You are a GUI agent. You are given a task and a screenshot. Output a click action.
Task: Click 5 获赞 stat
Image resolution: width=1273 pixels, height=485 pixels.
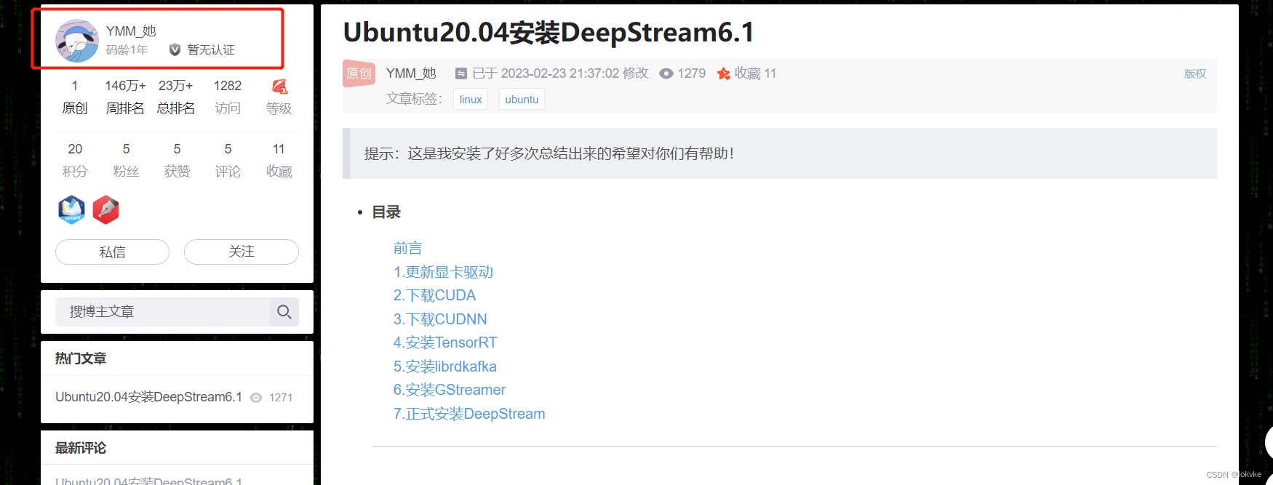pyautogui.click(x=177, y=160)
